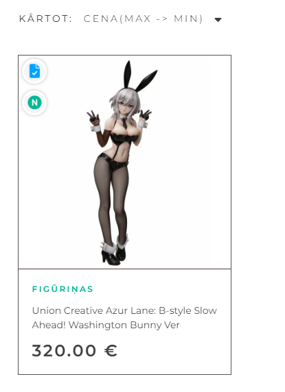This screenshot has width=285, height=392.
Task: Open the FIGŪRIŅAS category link
Action: coord(62,289)
